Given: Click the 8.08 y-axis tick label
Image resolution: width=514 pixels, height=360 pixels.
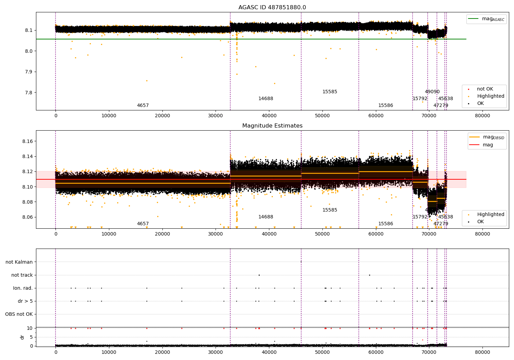Looking at the screenshot, I should tap(28, 202).
